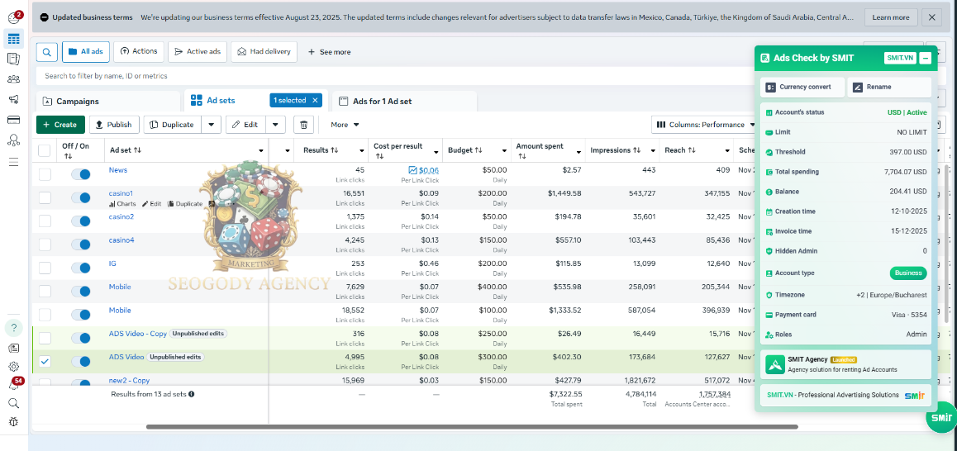Click the bug report icon in sidebar
The width and height of the screenshot is (957, 451).
tap(13, 422)
